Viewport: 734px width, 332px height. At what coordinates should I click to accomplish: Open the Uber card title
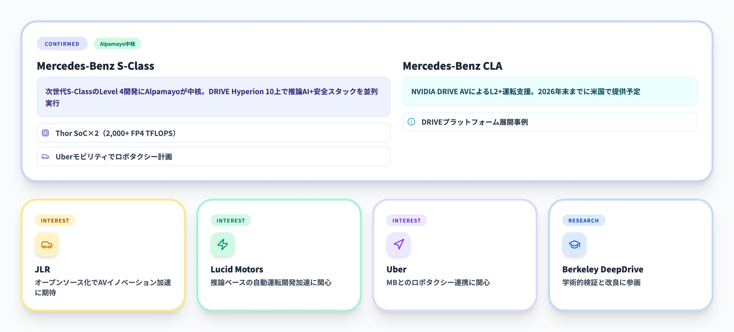(x=396, y=269)
